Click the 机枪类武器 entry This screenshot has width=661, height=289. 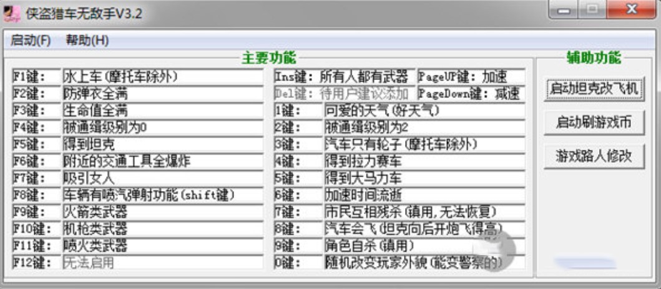tap(163, 228)
